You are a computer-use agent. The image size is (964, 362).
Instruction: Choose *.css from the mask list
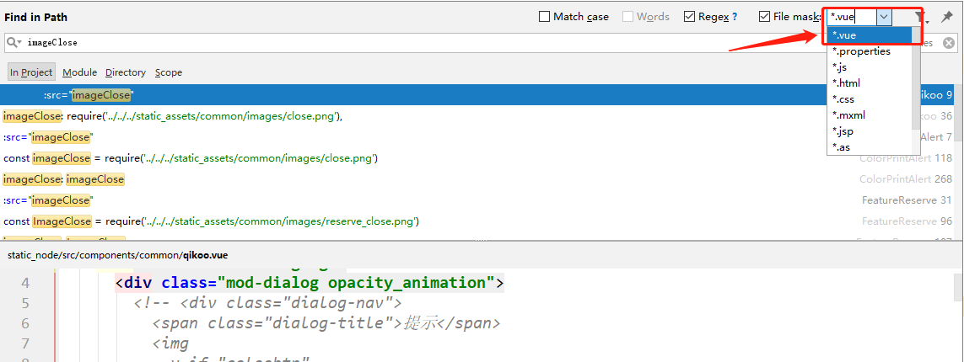click(870, 99)
